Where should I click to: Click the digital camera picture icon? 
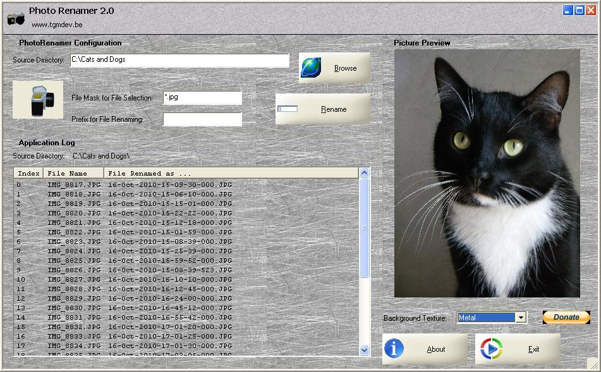[x=38, y=100]
